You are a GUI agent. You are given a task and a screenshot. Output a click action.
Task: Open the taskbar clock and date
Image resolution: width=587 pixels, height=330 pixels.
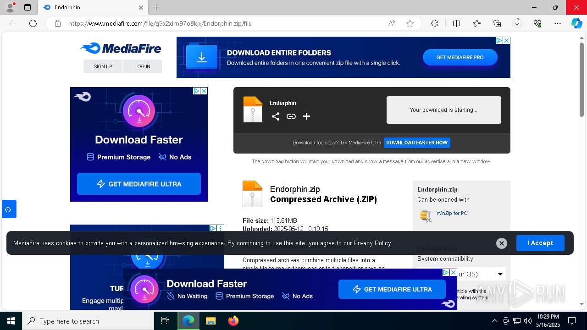pos(548,321)
